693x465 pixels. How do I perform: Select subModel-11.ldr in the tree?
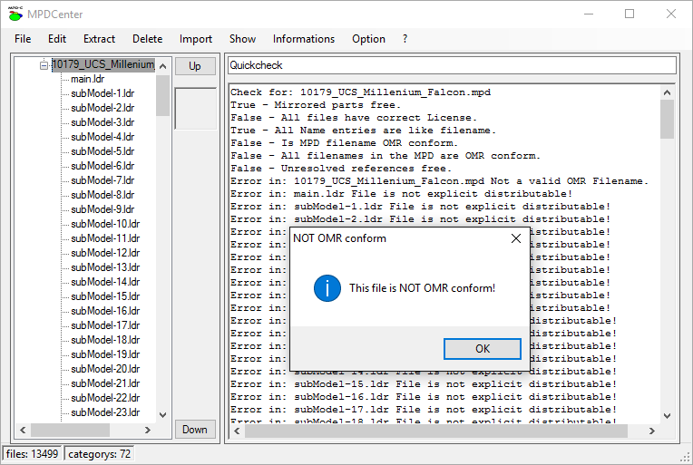(x=105, y=238)
